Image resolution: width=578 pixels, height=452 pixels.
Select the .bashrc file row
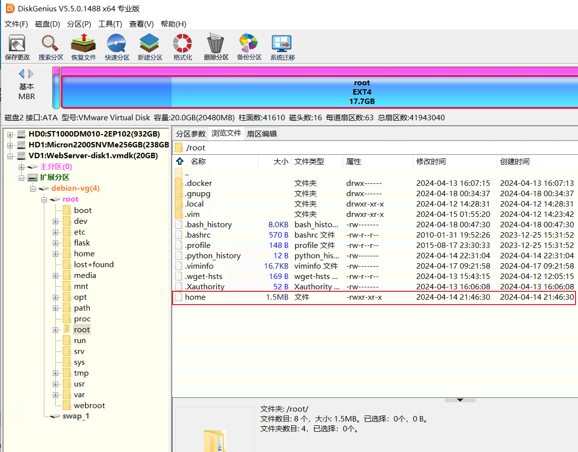375,235
